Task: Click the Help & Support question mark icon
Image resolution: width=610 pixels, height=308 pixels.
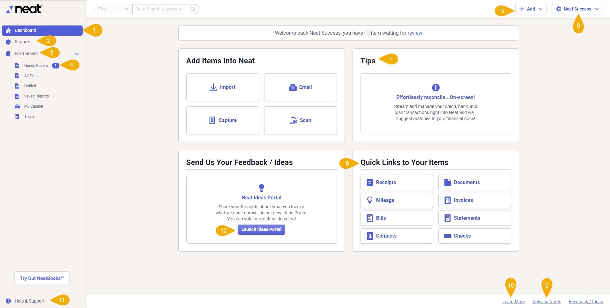Action: pos(8,301)
